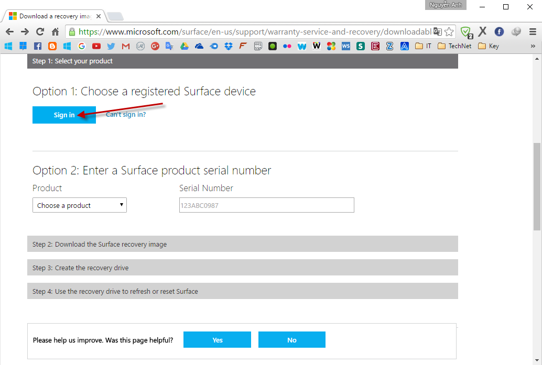Click the translate page icon in address bar

pos(438,32)
